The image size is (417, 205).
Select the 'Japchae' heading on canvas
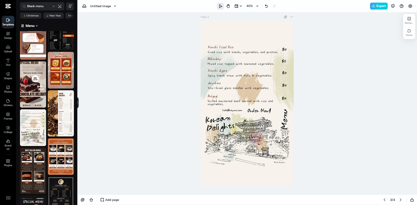(214, 83)
